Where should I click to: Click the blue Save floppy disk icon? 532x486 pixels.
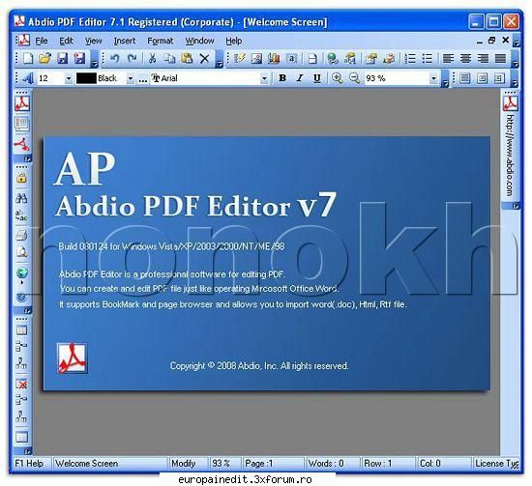(x=62, y=58)
